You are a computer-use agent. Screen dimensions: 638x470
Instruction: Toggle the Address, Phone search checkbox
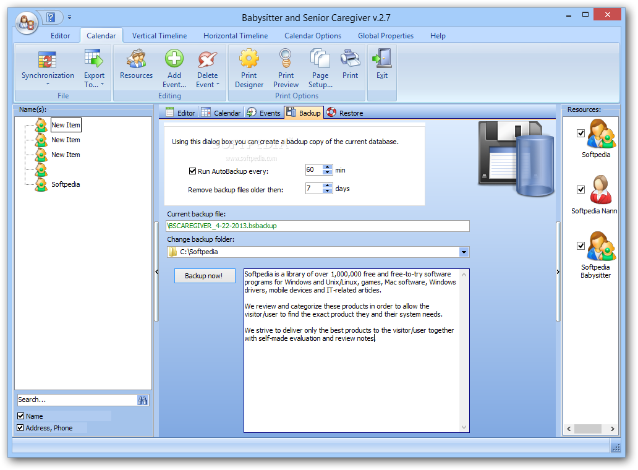[20, 428]
